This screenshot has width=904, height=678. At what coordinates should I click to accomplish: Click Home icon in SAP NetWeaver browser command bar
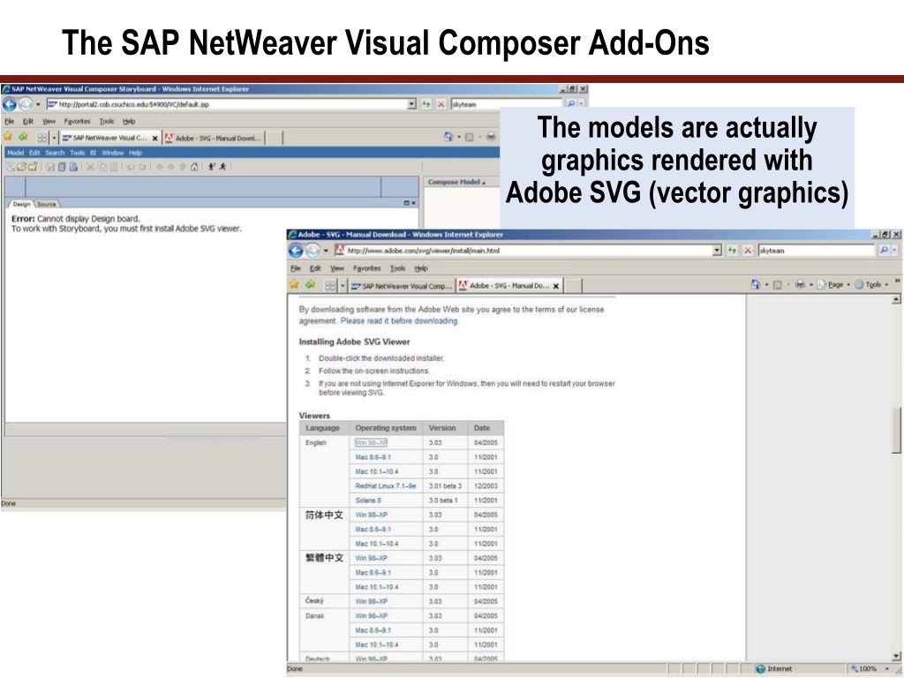[x=448, y=137]
